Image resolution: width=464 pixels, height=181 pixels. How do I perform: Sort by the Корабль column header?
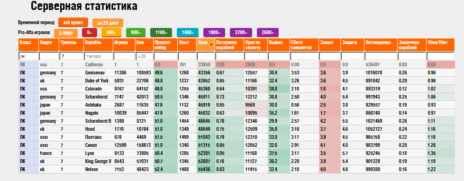point(98,45)
